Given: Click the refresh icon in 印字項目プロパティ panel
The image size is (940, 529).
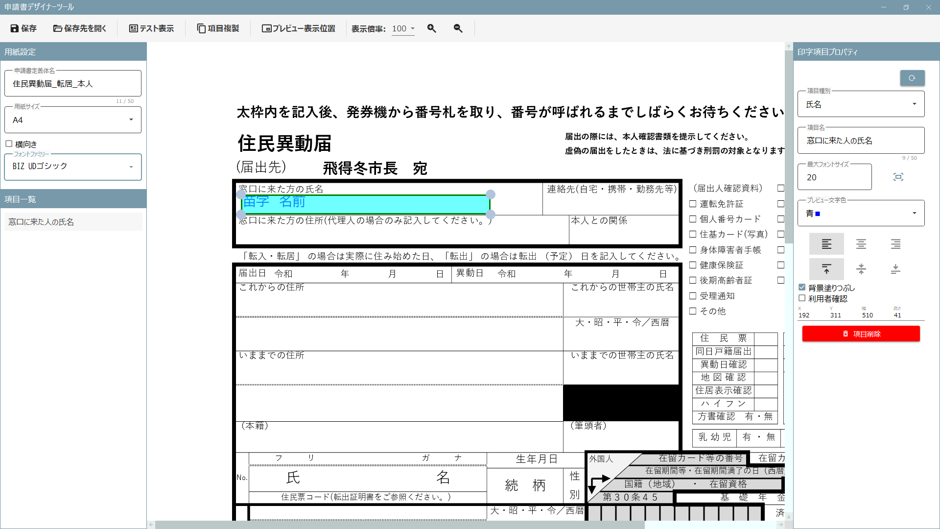Looking at the screenshot, I should click(912, 78).
